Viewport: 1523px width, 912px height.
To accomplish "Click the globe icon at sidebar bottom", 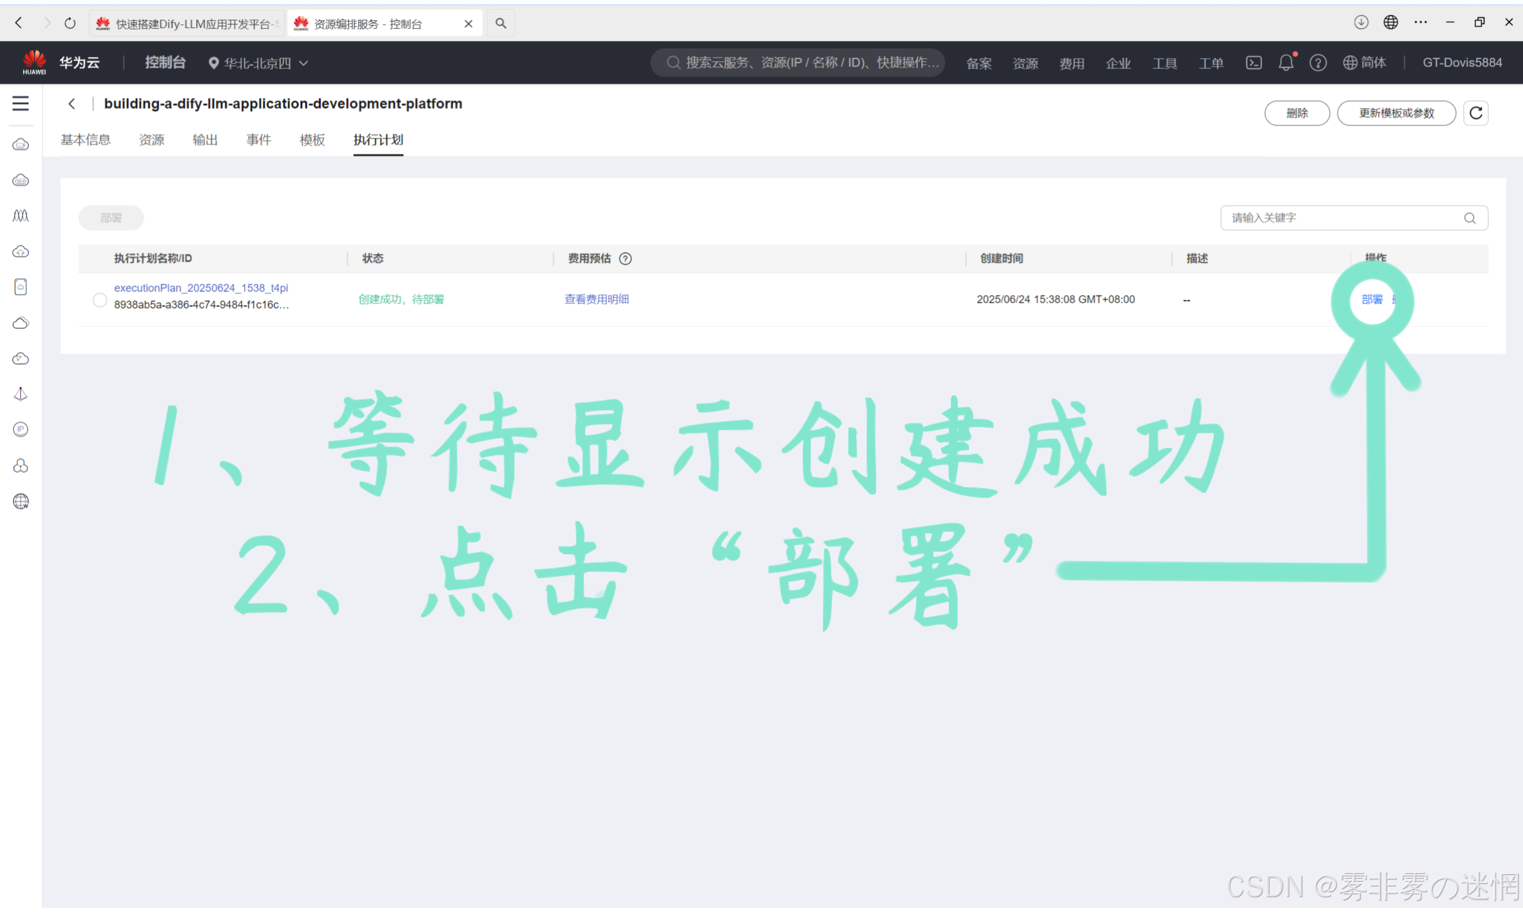I will 20,501.
